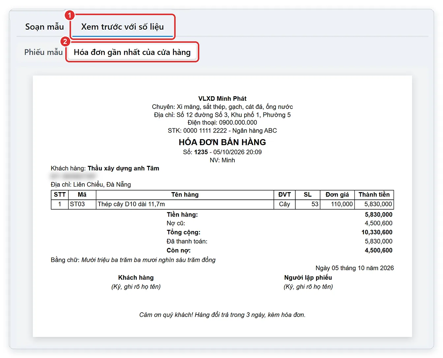Viewport: 443px width, 358px height.
Task: Switch to the "Soạn mẫu" tab
Action: [44, 27]
